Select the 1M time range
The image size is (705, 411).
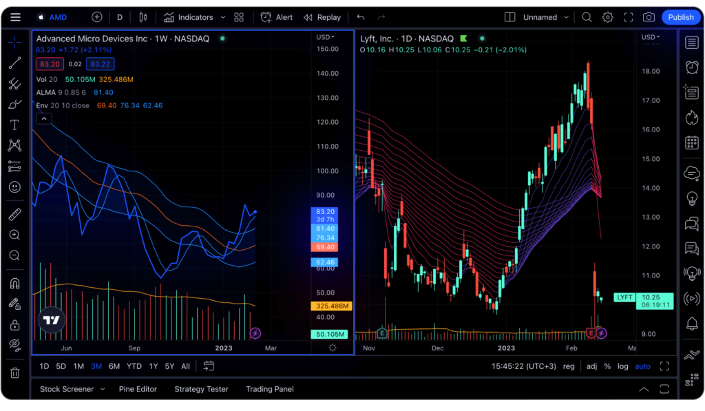point(78,366)
